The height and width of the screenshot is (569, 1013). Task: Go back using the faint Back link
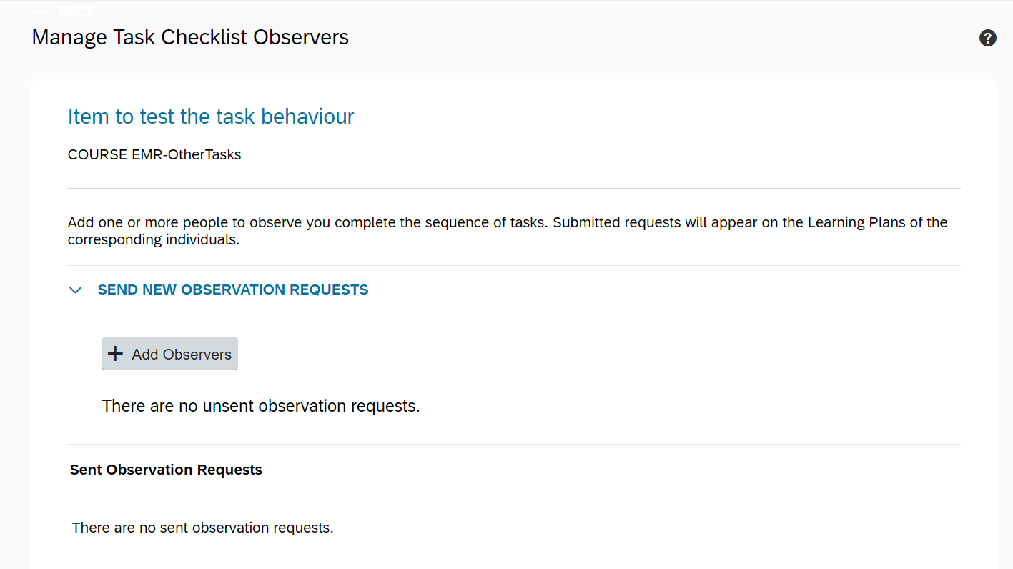(76, 10)
